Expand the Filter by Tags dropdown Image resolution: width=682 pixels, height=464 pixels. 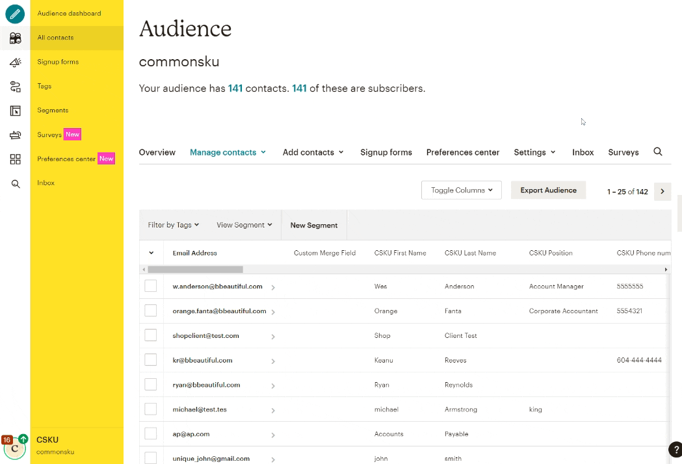[172, 224]
